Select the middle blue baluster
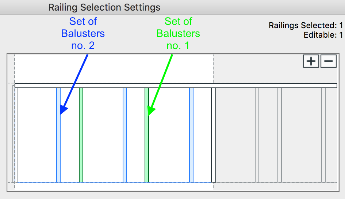 tap(125, 135)
